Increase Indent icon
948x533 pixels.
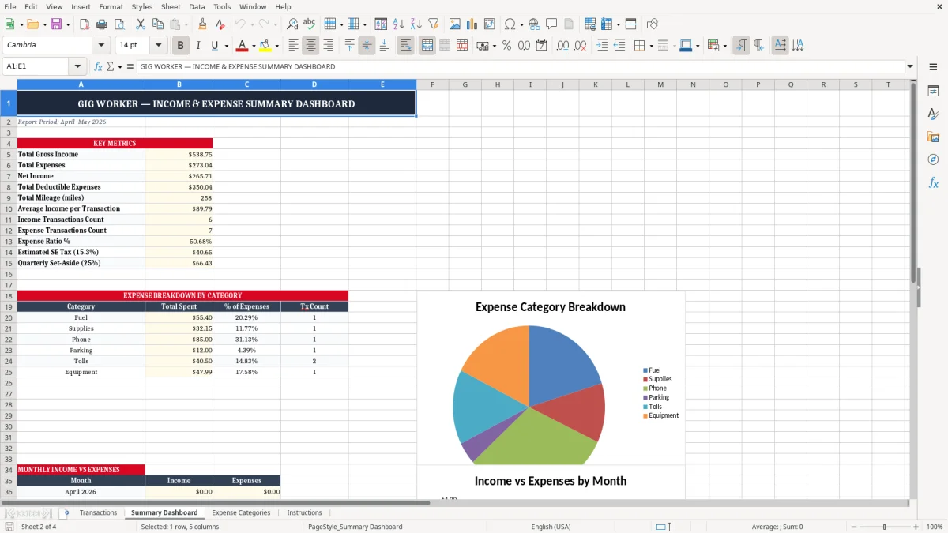tap(602, 46)
